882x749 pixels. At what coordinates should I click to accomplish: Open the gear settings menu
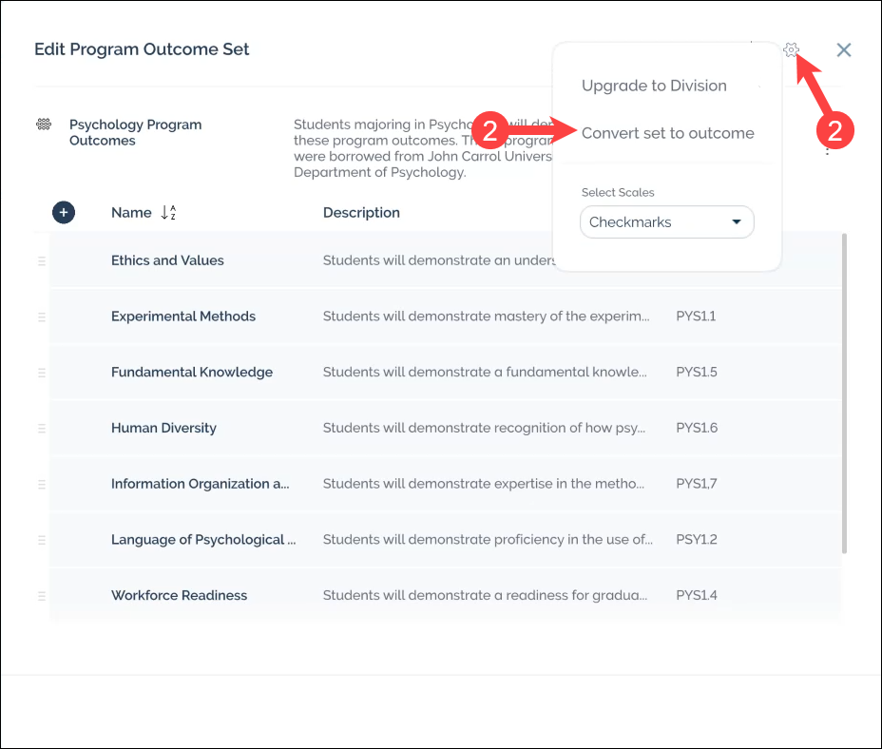coord(792,49)
